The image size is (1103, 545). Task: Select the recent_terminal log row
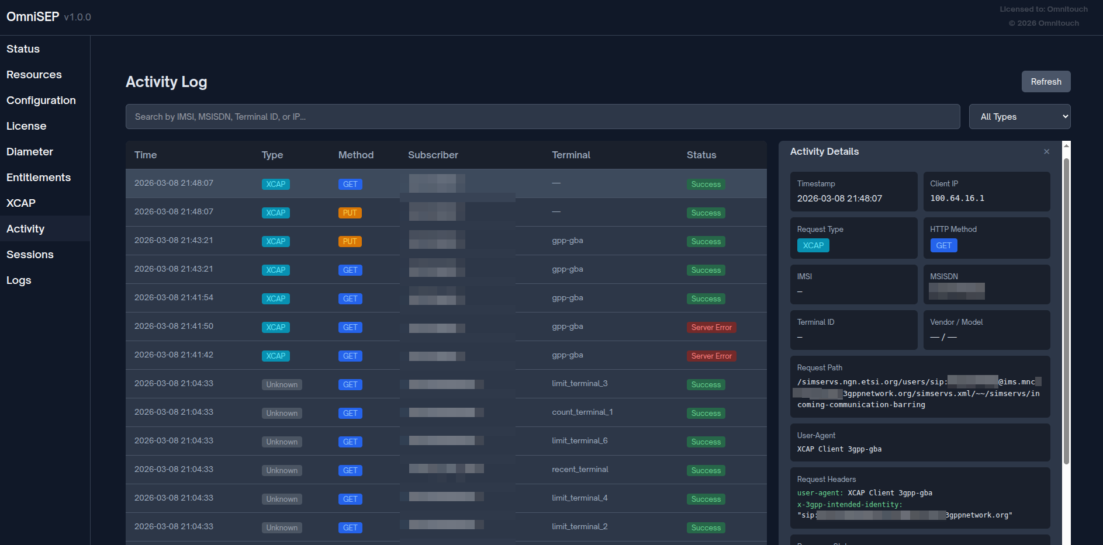(x=445, y=470)
